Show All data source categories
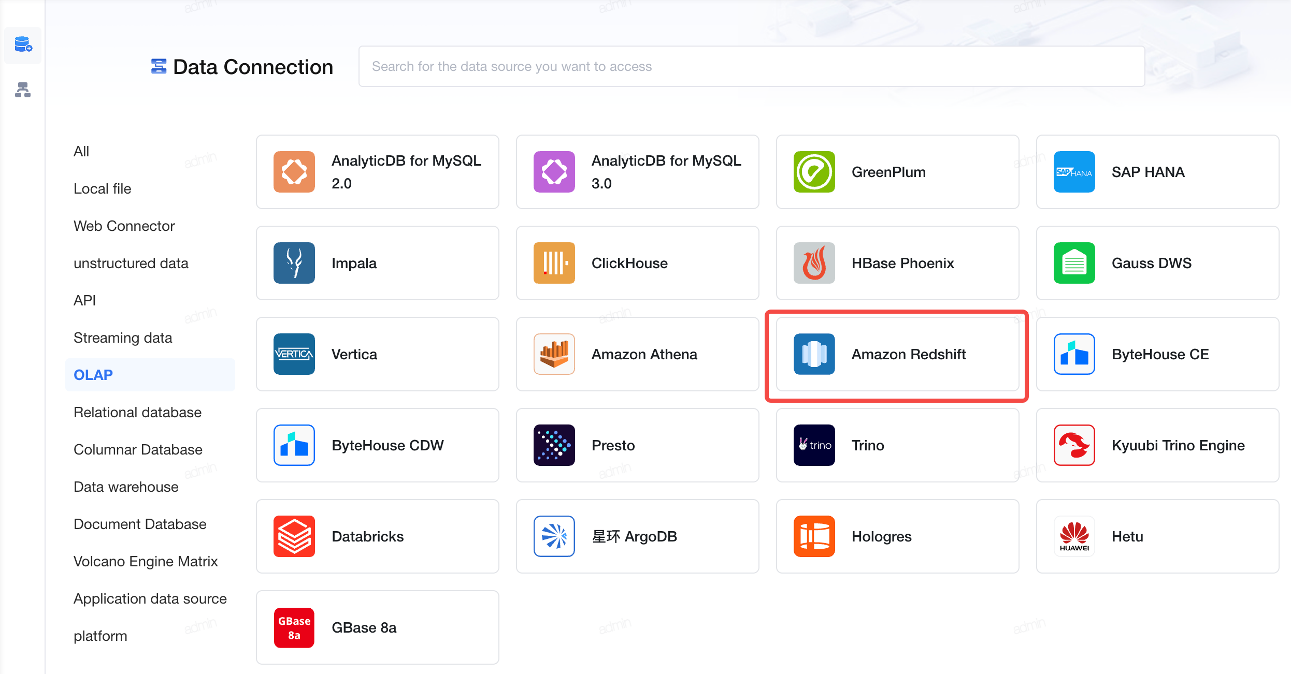 (x=81, y=151)
